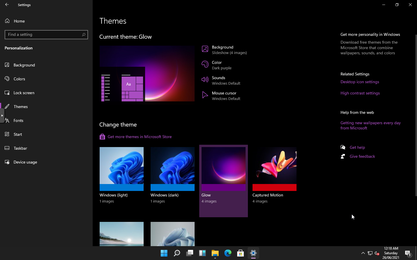Go back using the Settings back arrow
417x260 pixels.
coord(7,5)
